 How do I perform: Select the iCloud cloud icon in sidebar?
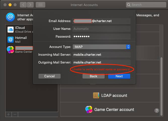point(11,30)
